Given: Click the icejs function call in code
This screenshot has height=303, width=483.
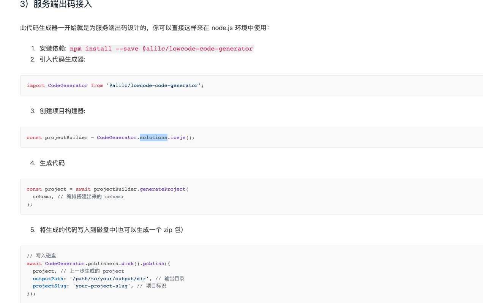Looking at the screenshot, I should pos(178,137).
